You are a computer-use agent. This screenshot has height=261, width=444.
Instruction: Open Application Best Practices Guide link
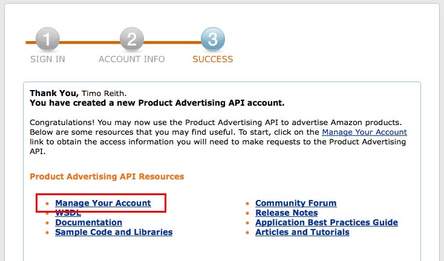click(x=327, y=222)
